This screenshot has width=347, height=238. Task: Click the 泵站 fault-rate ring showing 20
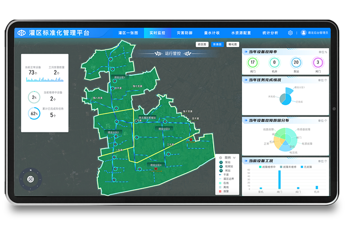click(x=296, y=62)
